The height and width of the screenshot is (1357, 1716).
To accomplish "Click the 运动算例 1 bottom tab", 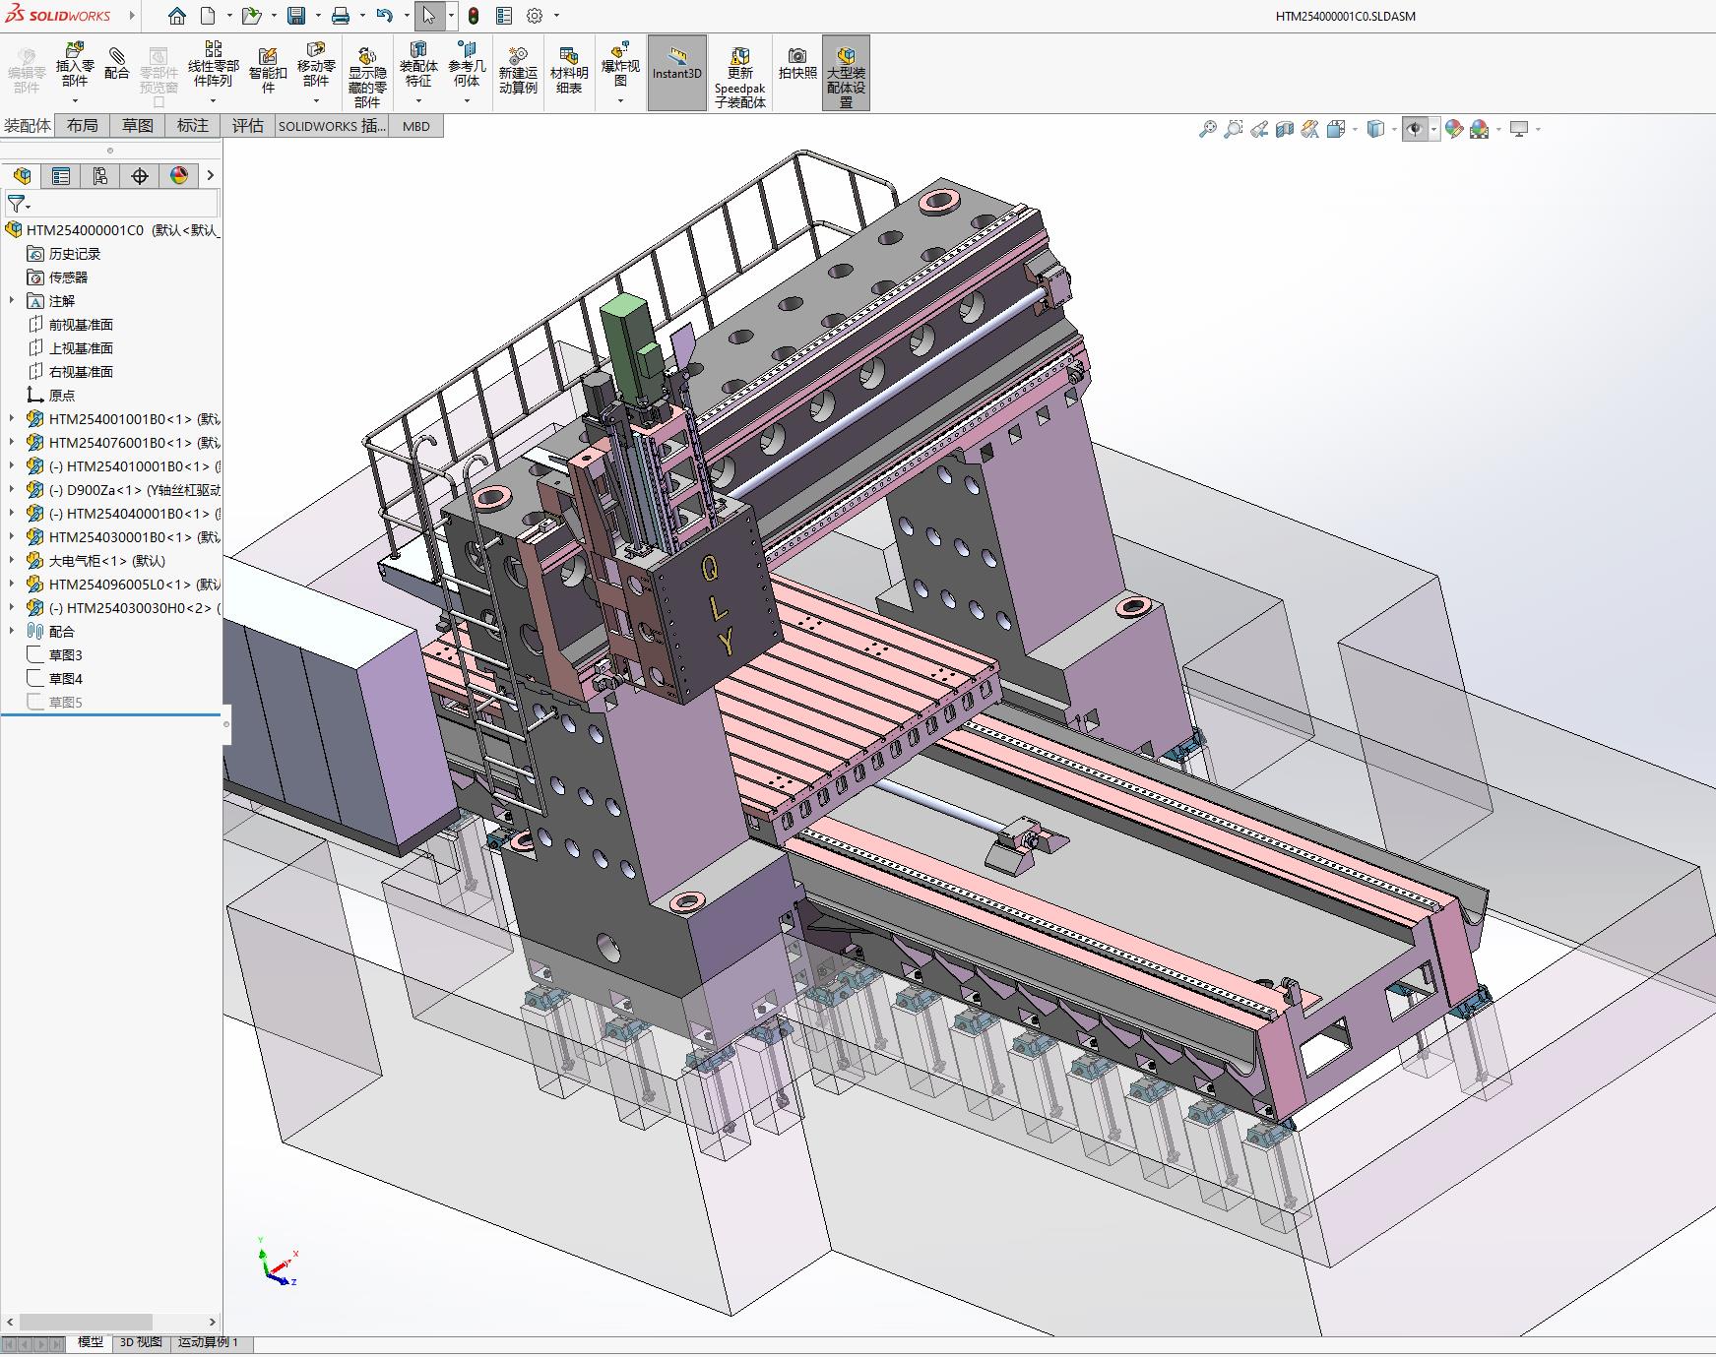I will coord(208,1342).
